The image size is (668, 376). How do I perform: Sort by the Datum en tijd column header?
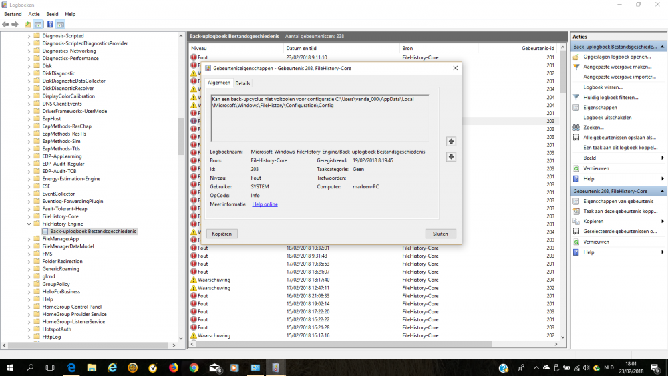point(341,49)
